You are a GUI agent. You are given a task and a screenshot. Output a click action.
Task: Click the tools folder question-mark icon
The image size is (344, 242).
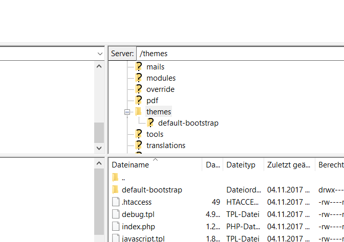click(x=139, y=134)
